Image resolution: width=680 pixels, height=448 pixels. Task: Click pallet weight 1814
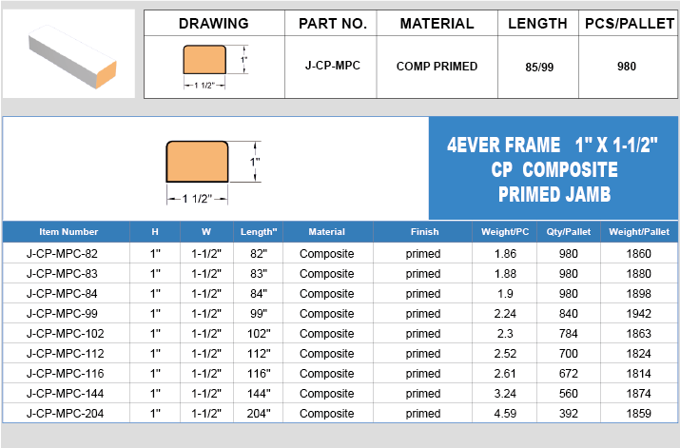click(638, 374)
